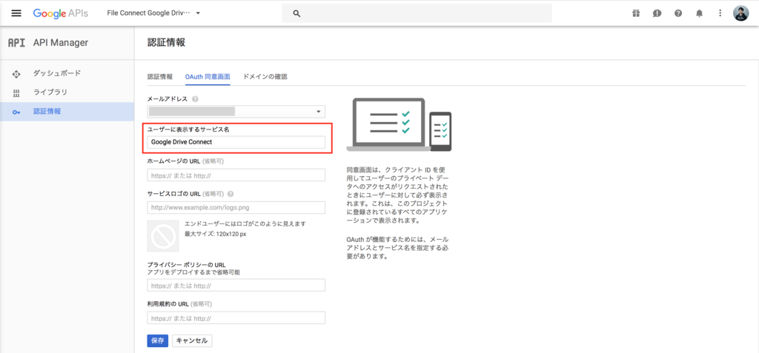
Task: Click the ダッシュボード sidebar icon
Action: (16, 74)
